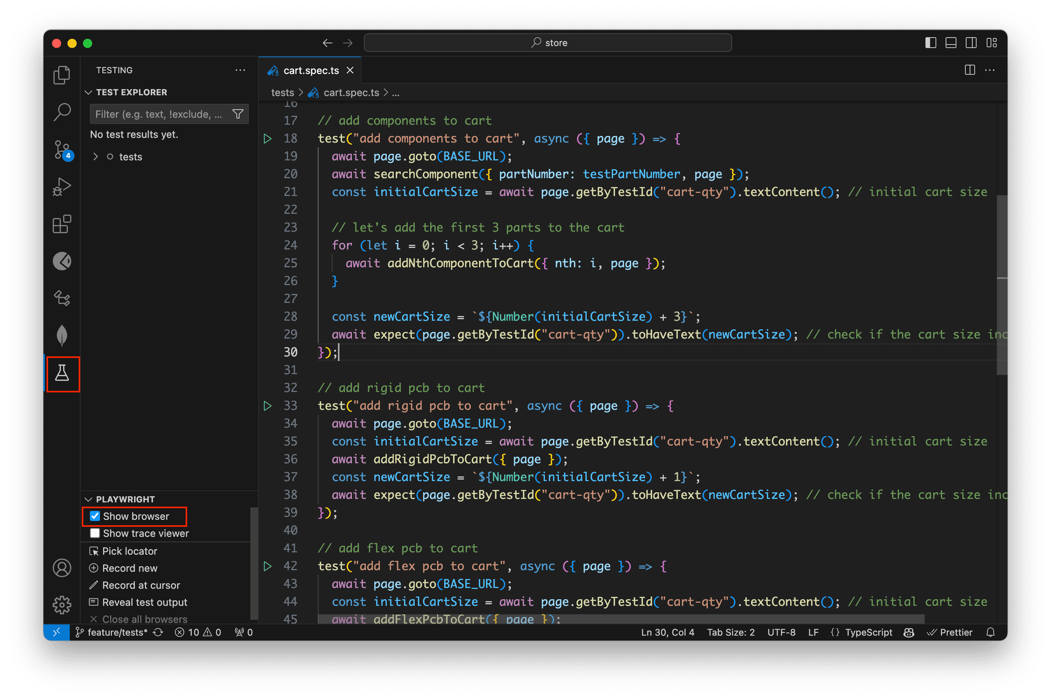Image resolution: width=1051 pixels, height=698 pixels.
Task: Click the editor vertical scrollbar thumb
Action: 1001,285
